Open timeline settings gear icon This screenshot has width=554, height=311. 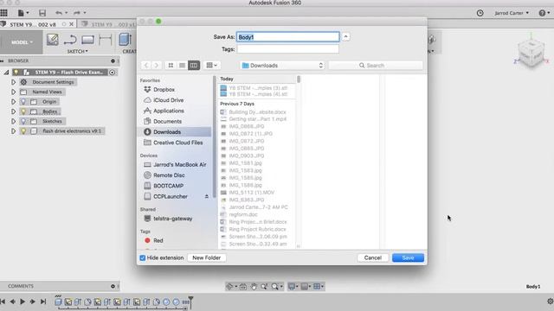(x=551, y=301)
